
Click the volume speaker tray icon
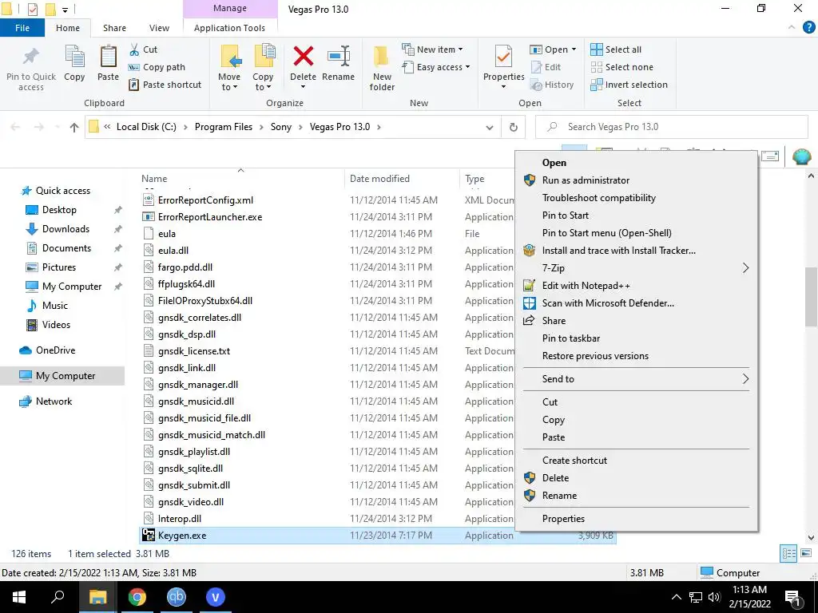tap(714, 597)
